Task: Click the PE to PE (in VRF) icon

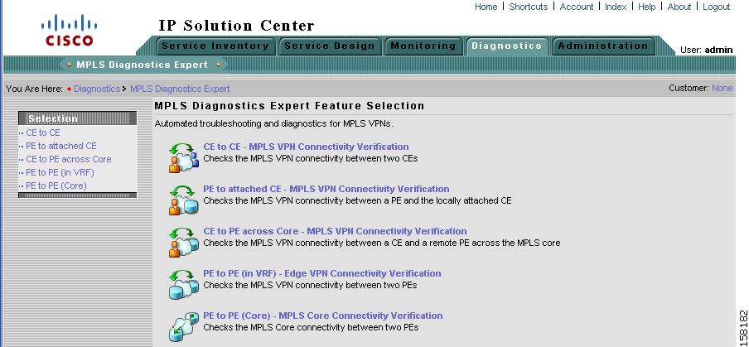Action: [183, 284]
